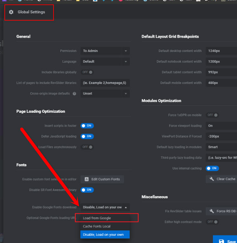Click Third-party lazy loading data field
The image size is (237, 243).
click(x=221, y=157)
